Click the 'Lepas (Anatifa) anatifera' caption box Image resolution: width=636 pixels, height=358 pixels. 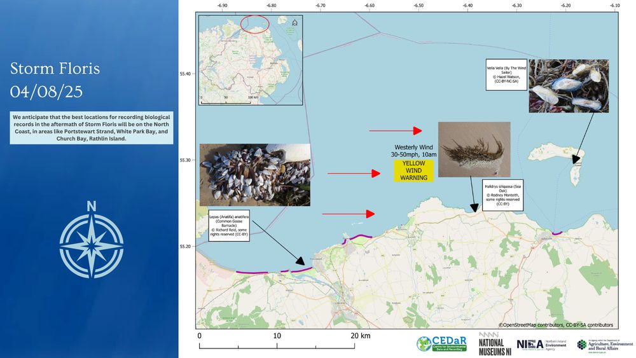(x=229, y=226)
